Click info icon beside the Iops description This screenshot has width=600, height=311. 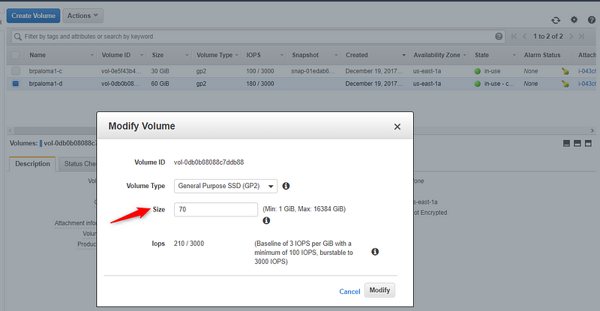point(375,252)
